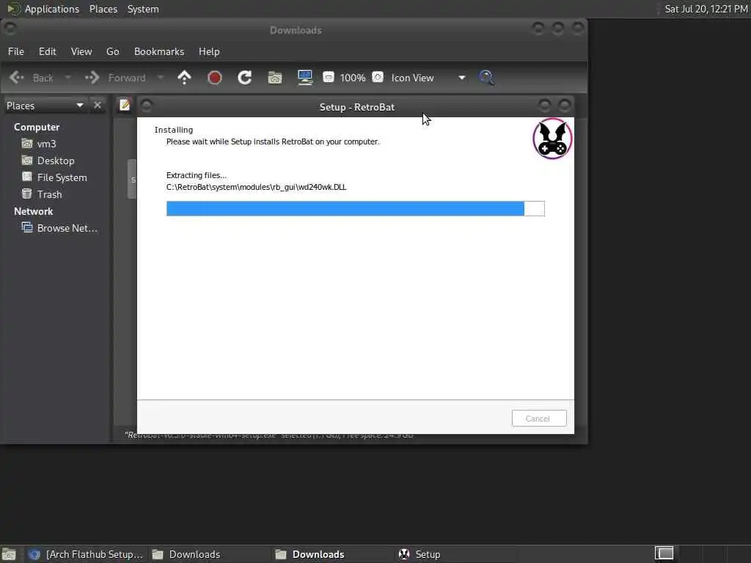Image resolution: width=751 pixels, height=563 pixels.
Task: Click the Search magnifier icon
Action: tap(487, 78)
